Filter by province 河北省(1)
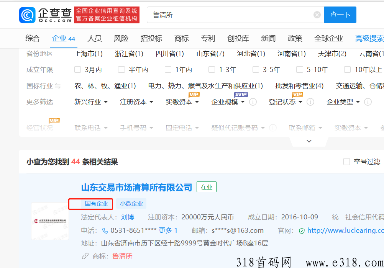Viewport: 384px width, 268px height. coord(251,54)
